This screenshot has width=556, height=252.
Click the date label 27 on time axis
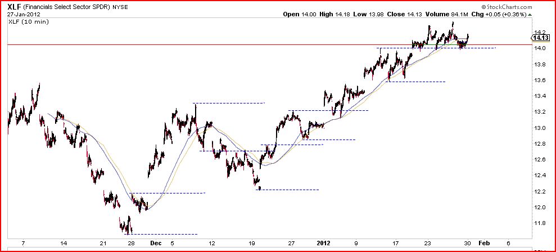(x=291, y=244)
